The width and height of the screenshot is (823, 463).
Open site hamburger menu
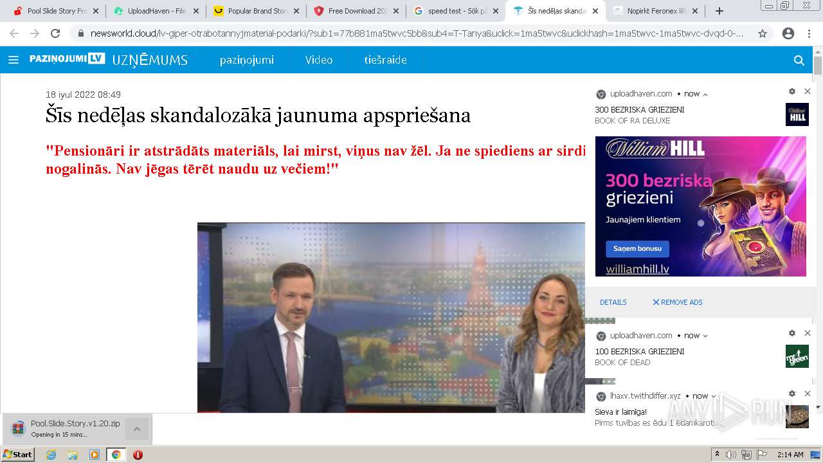(x=14, y=60)
